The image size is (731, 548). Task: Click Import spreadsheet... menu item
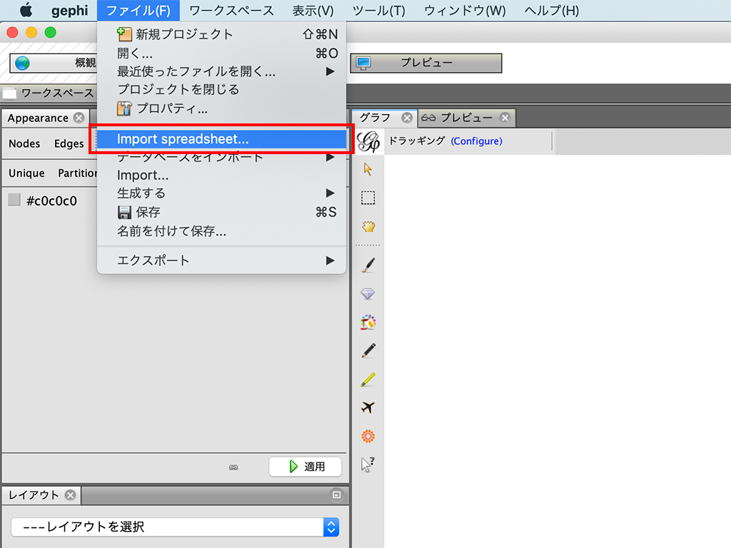point(221,140)
